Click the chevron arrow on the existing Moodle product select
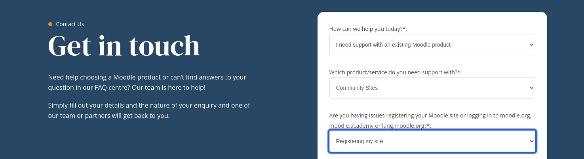Image resolution: width=584 pixels, height=159 pixels. click(x=532, y=45)
